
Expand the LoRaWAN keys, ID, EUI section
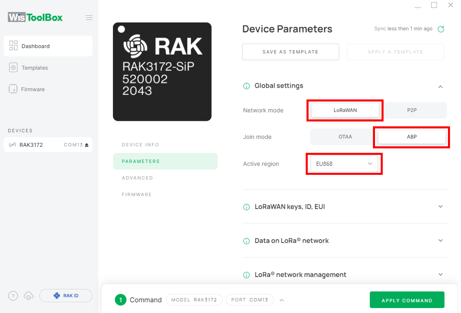(x=441, y=207)
